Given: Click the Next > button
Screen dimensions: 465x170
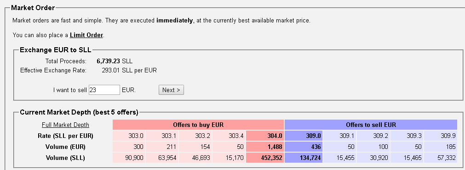Looking at the screenshot, I should click(171, 90).
